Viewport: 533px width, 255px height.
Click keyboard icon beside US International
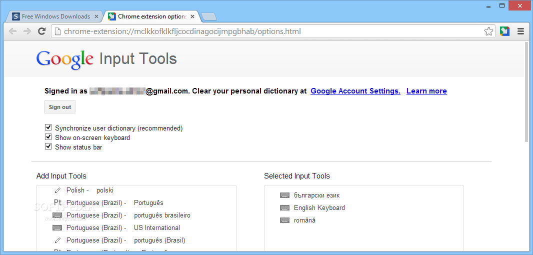pyautogui.click(x=57, y=228)
